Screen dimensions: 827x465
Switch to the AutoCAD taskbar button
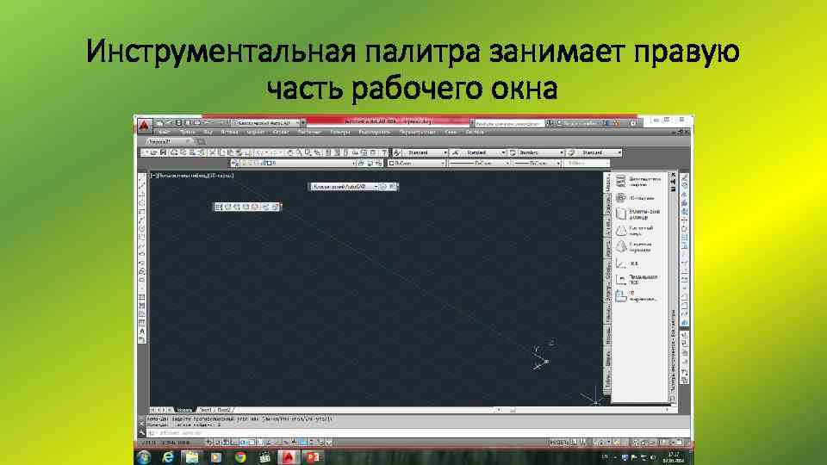(x=289, y=457)
